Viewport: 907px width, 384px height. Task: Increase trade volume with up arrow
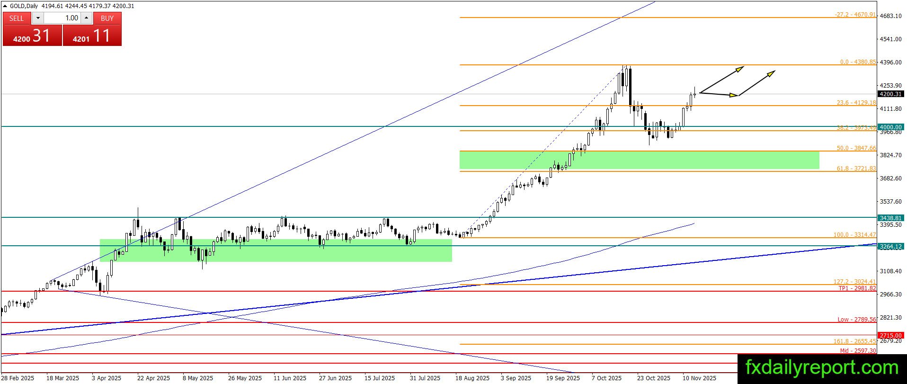click(86, 18)
